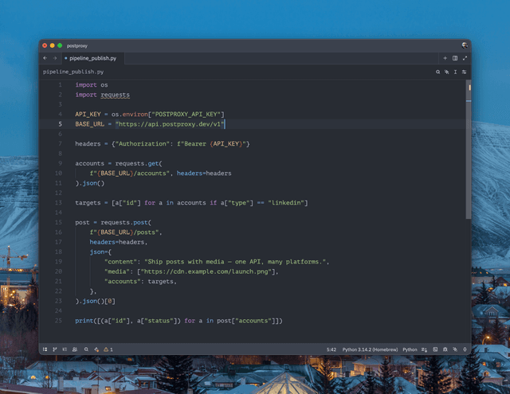Viewport: 510px width, 394px height.
Task: Click the editor vertical scrollbar thumb
Action: [469, 150]
